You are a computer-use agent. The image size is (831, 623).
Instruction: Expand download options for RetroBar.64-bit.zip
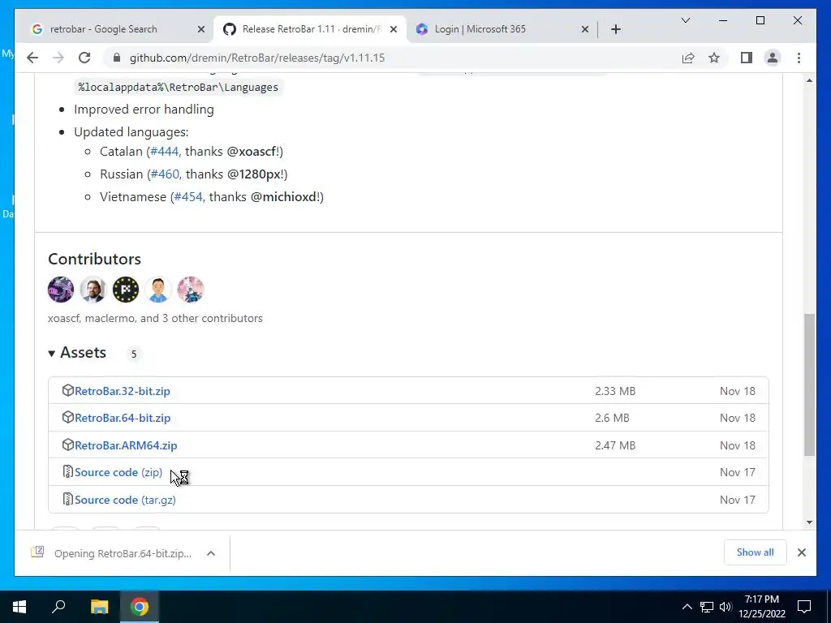point(211,553)
